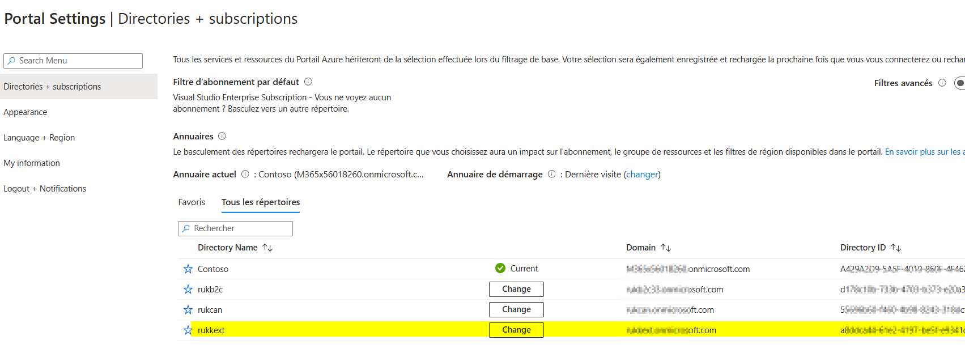Screen dimensions: 965x357
Task: Open Directories + subscriptions settings
Action: pyautogui.click(x=79, y=87)
